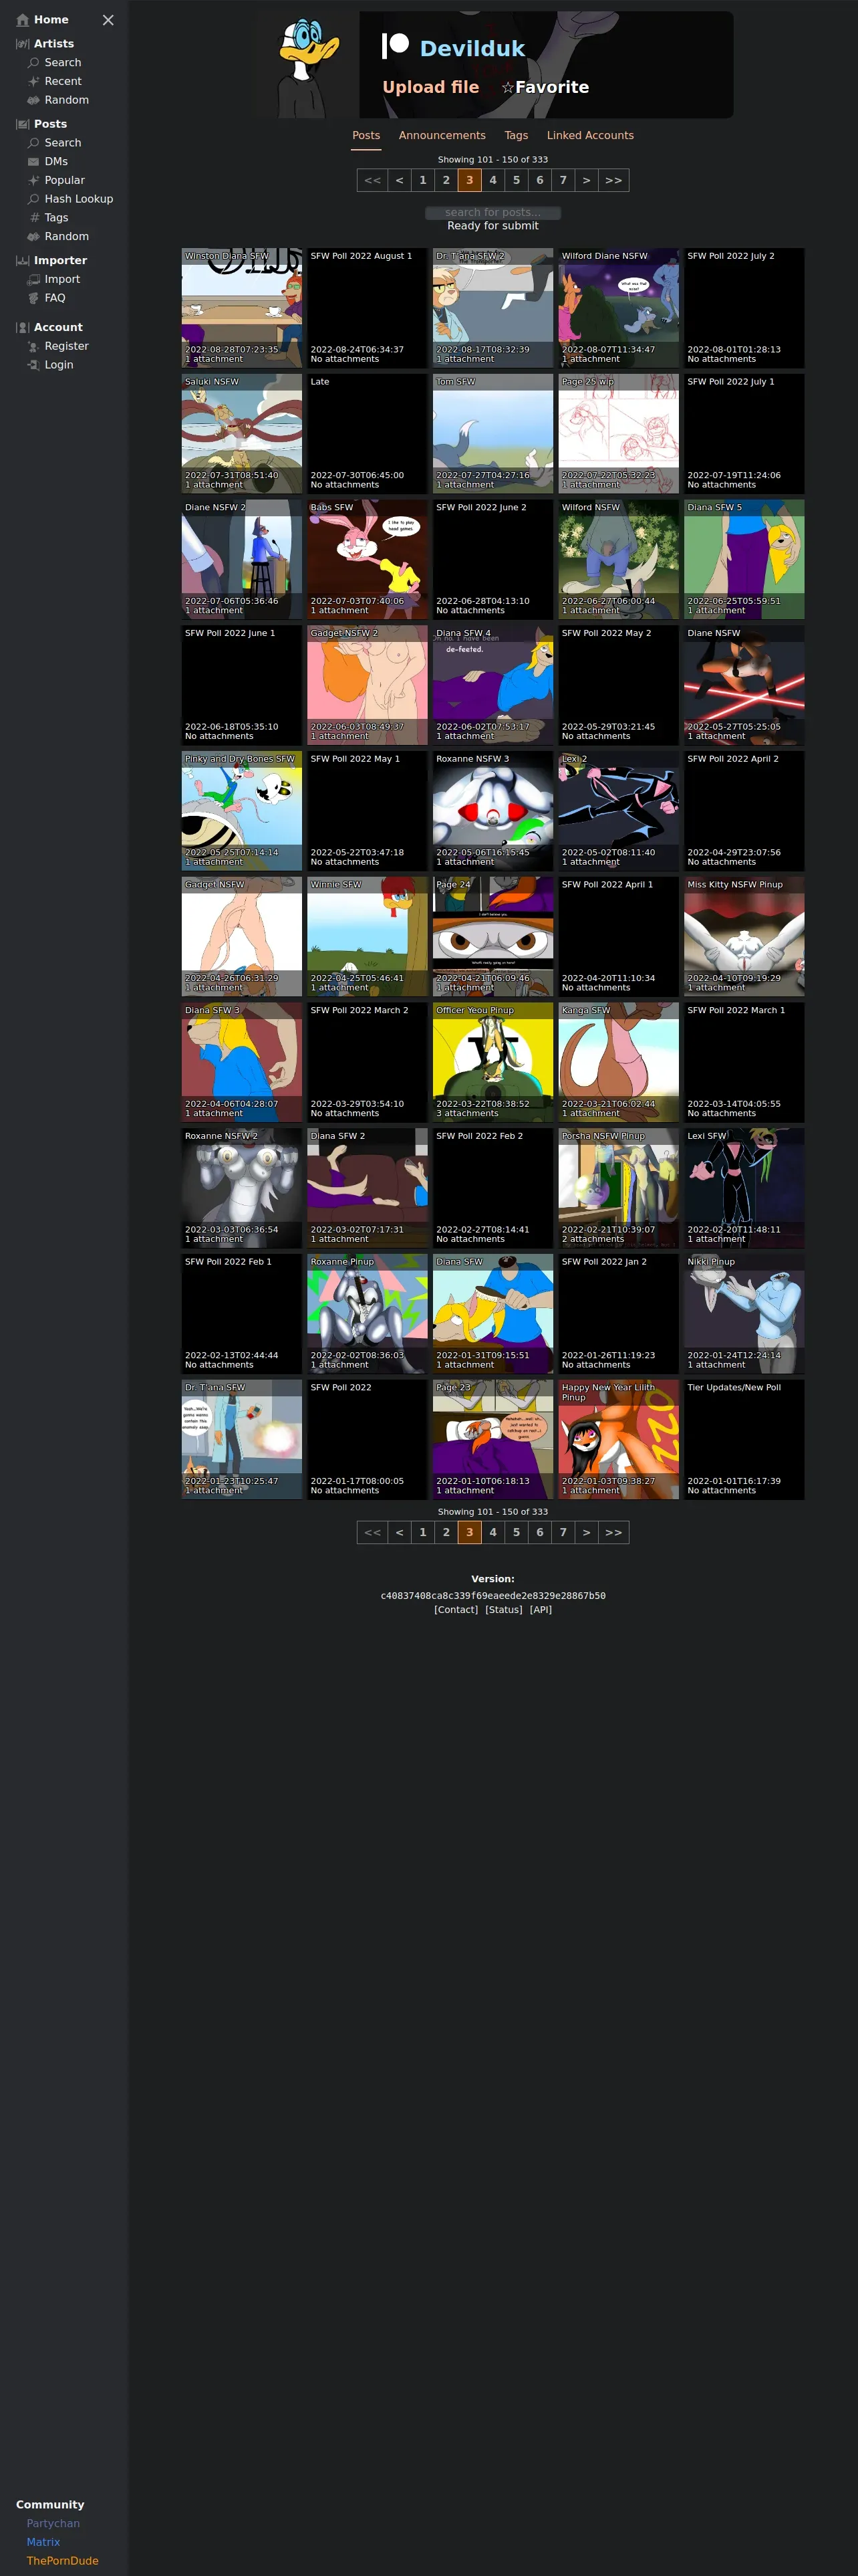
Task: Select page 5 in top pagination
Action: (x=517, y=180)
